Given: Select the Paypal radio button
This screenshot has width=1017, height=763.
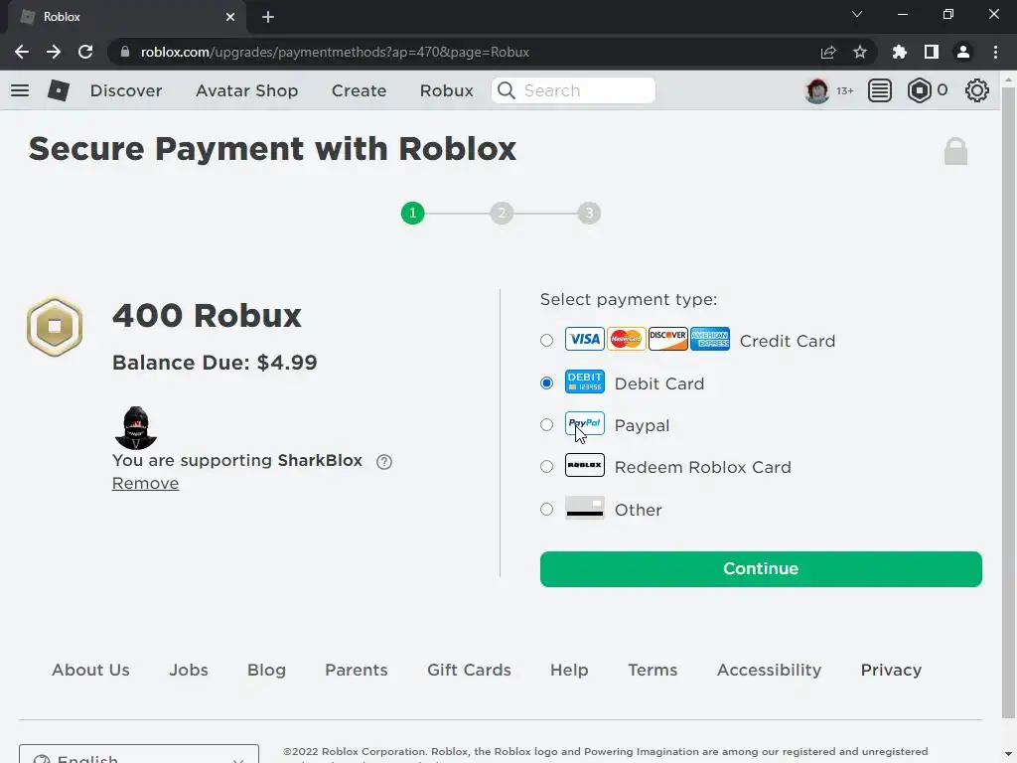Looking at the screenshot, I should click(x=547, y=425).
